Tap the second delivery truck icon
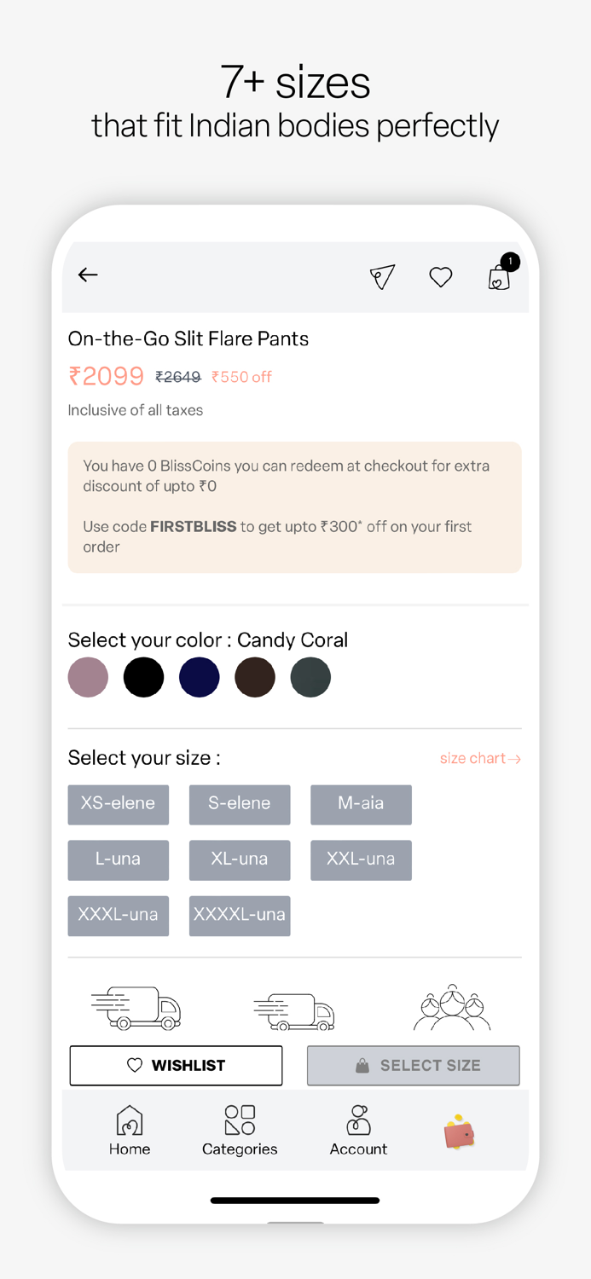Viewport: 591px width, 1279px height. [x=294, y=1011]
